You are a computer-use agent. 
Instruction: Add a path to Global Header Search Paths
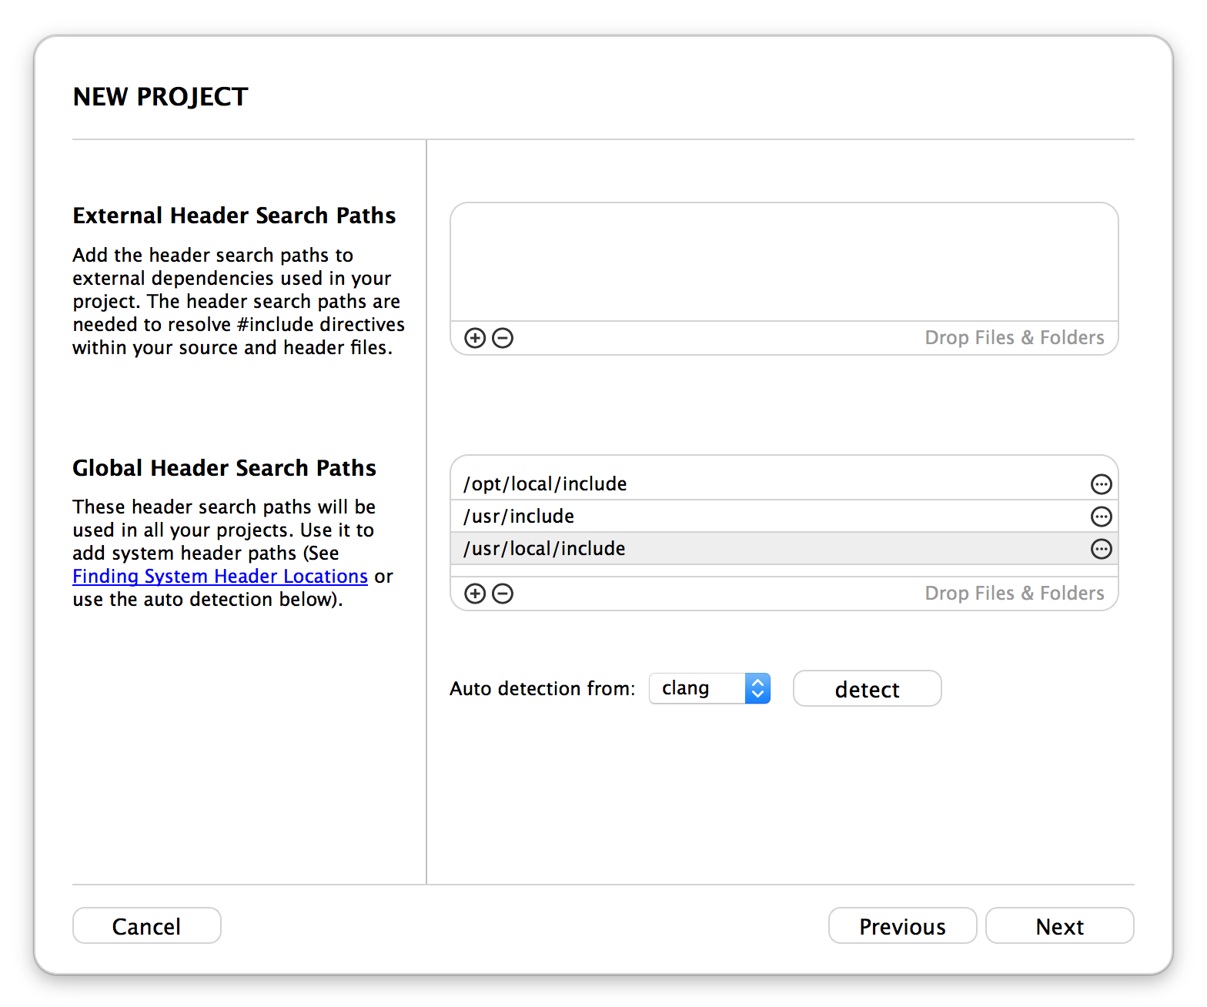click(x=475, y=594)
